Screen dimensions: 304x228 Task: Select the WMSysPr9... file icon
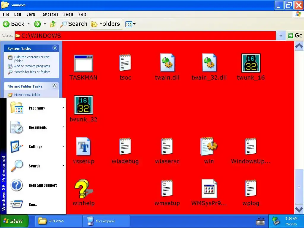(x=209, y=189)
